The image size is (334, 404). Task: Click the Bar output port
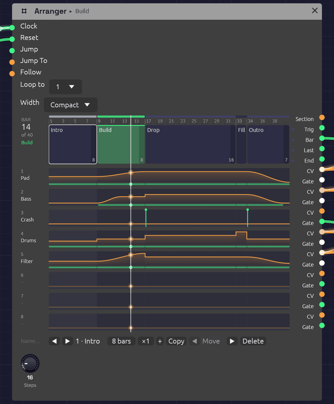(x=322, y=138)
